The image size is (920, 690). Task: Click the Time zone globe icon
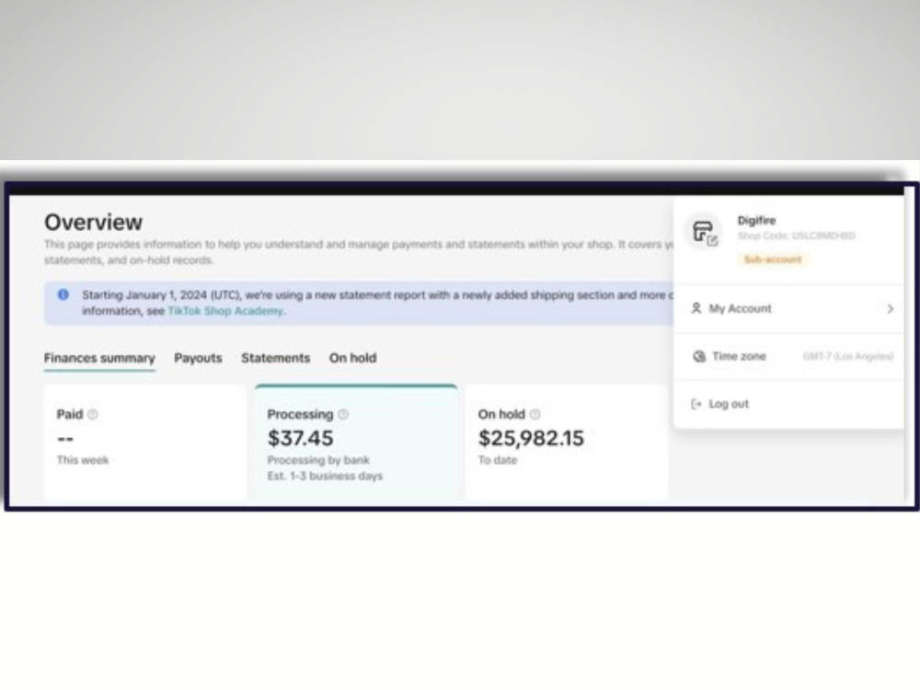[699, 356]
